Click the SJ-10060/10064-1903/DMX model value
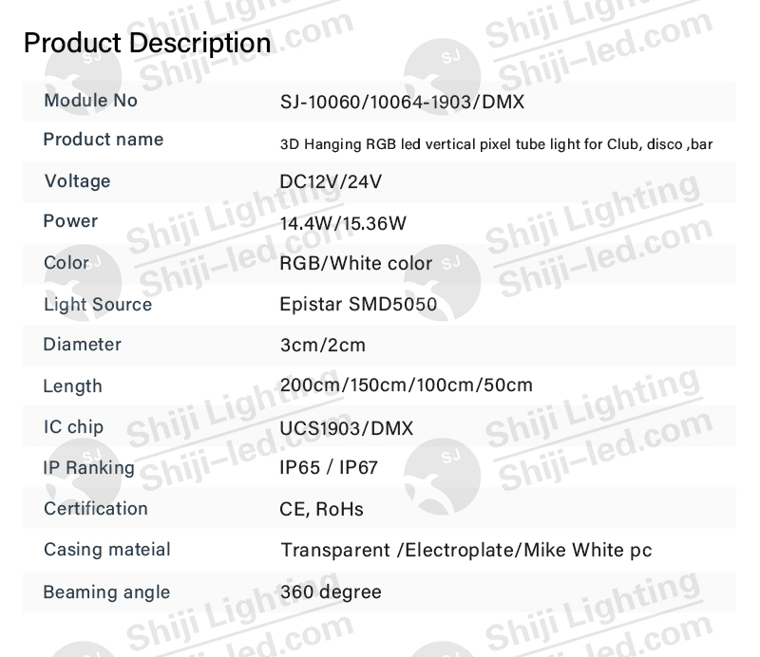Screen dimensions: 760x657 pos(402,102)
